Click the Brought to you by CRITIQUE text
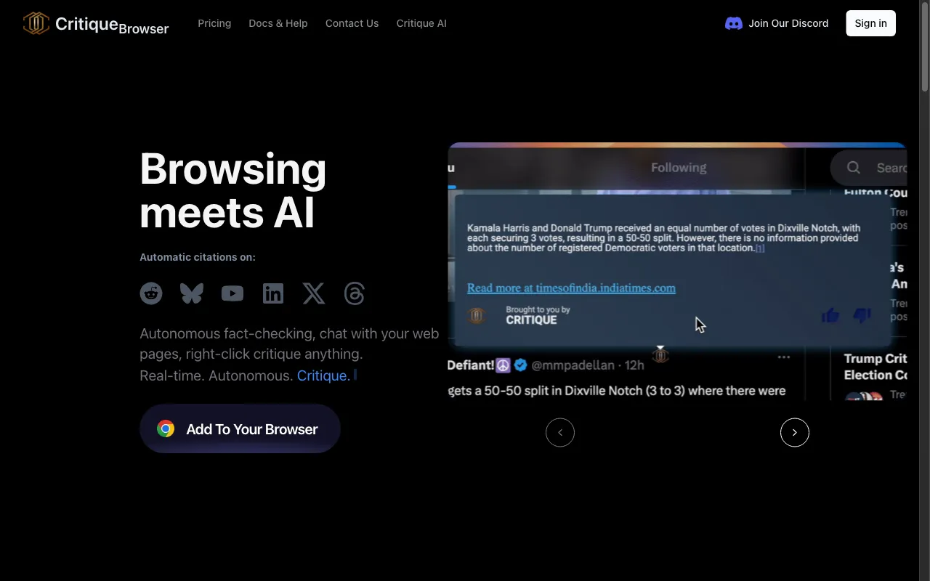930x581 pixels. [538, 315]
